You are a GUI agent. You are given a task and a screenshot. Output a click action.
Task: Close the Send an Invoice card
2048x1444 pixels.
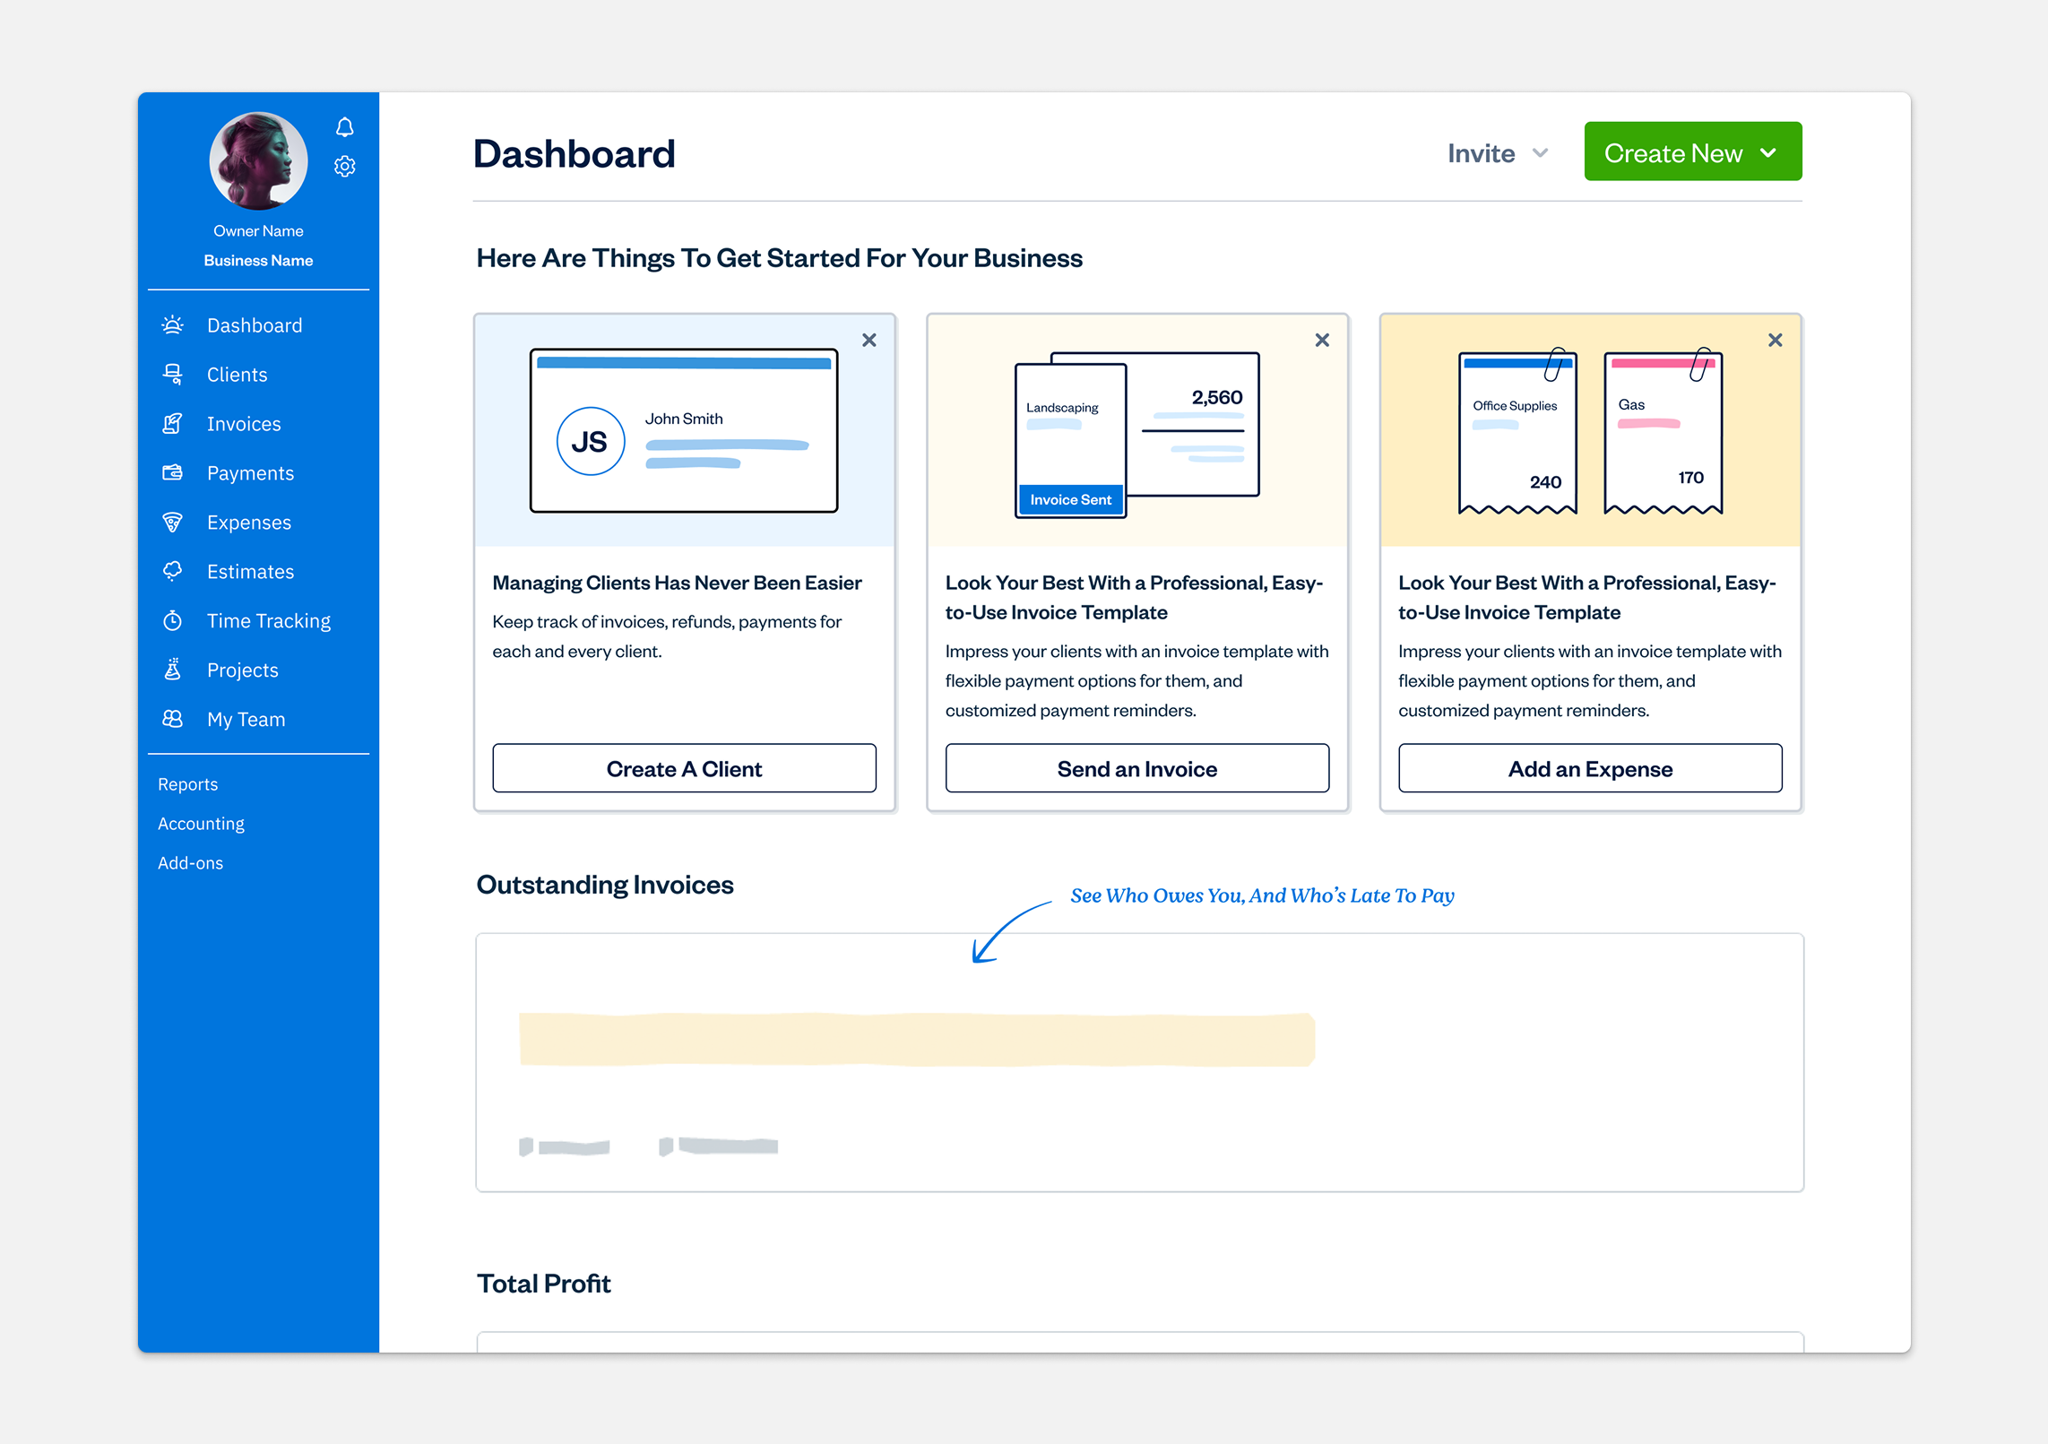pos(1321,341)
